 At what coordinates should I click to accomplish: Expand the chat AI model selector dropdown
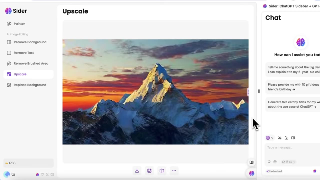click(x=270, y=138)
